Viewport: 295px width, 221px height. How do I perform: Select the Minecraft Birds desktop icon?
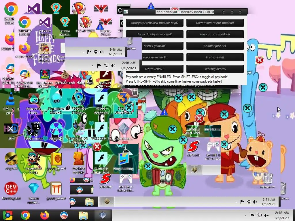click(33, 103)
